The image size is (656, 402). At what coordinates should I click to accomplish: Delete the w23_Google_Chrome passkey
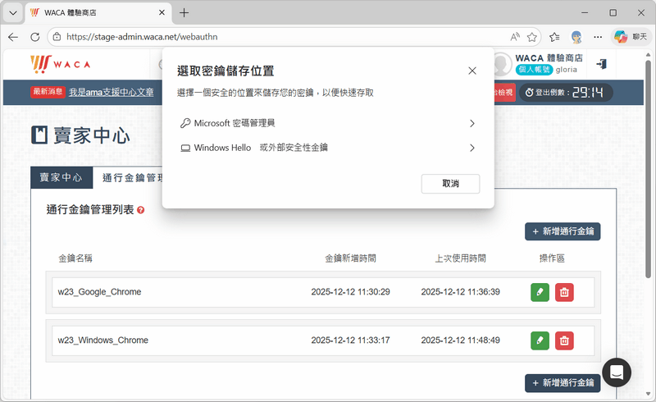click(564, 292)
